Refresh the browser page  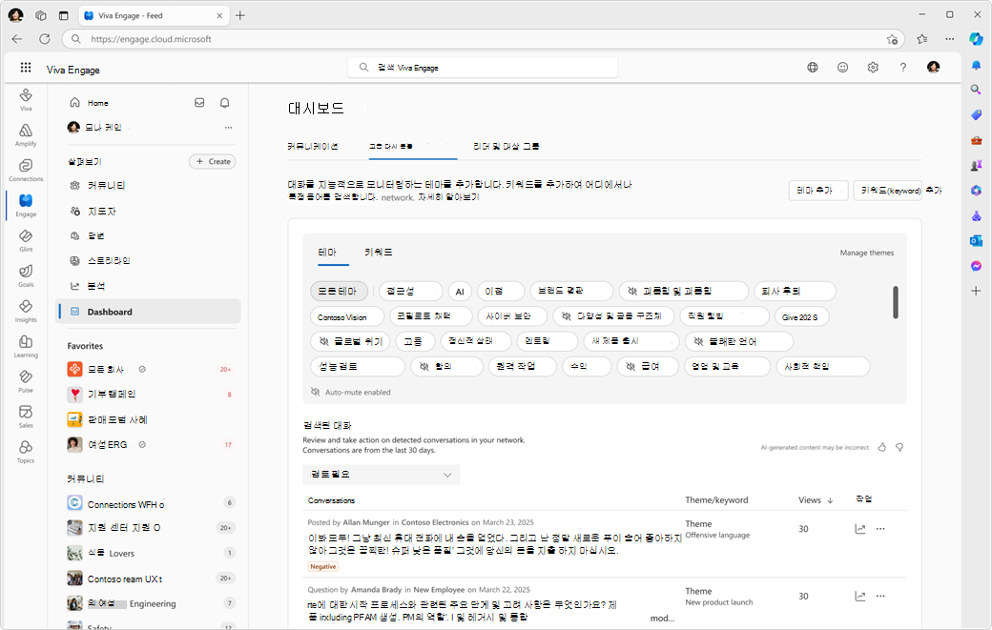point(44,38)
